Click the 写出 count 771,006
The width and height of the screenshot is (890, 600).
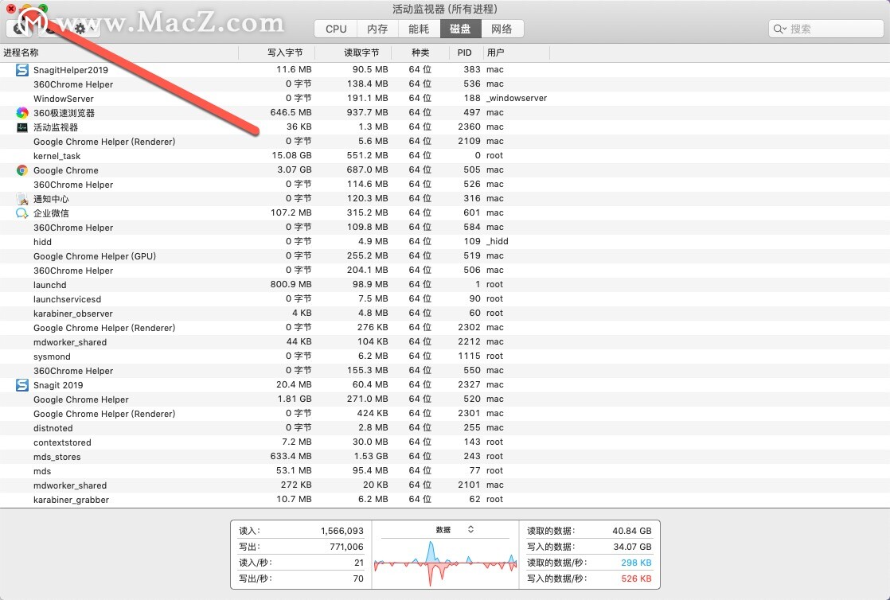click(x=347, y=547)
